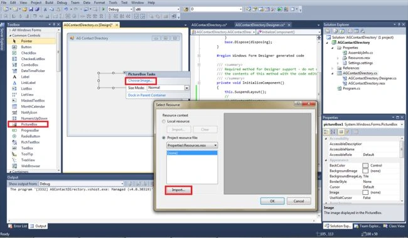Click the Import... button below resource list
Screen dimensions: 408x238
178,190
